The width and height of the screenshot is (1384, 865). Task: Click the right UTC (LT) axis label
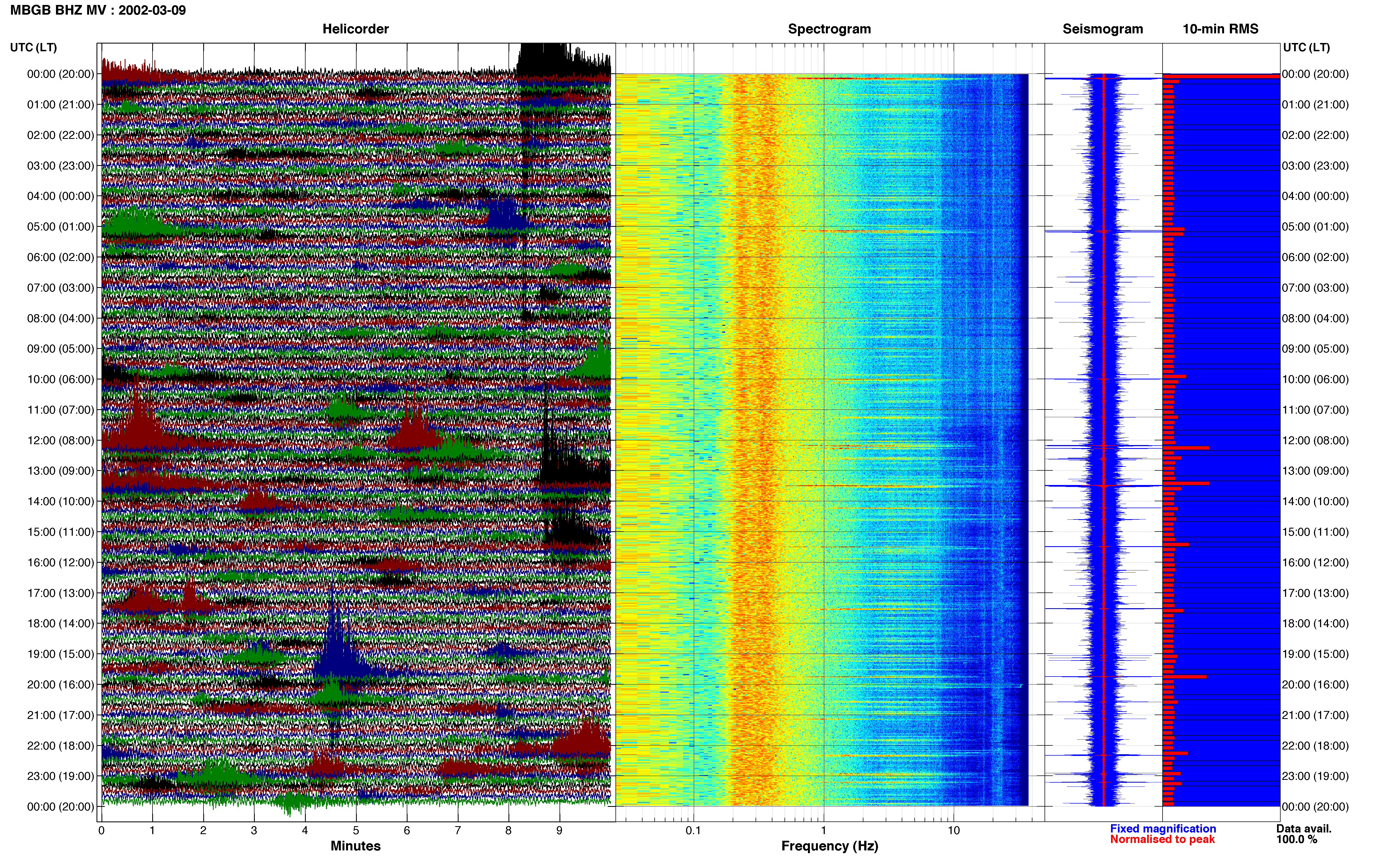(1306, 47)
